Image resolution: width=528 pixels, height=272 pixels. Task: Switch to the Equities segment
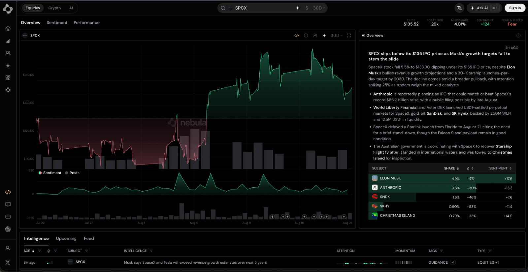click(33, 8)
